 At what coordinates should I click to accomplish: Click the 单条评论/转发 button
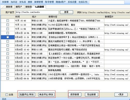(x=46, y=95)
